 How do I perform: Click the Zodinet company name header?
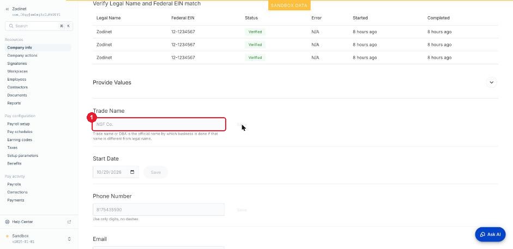(x=19, y=9)
